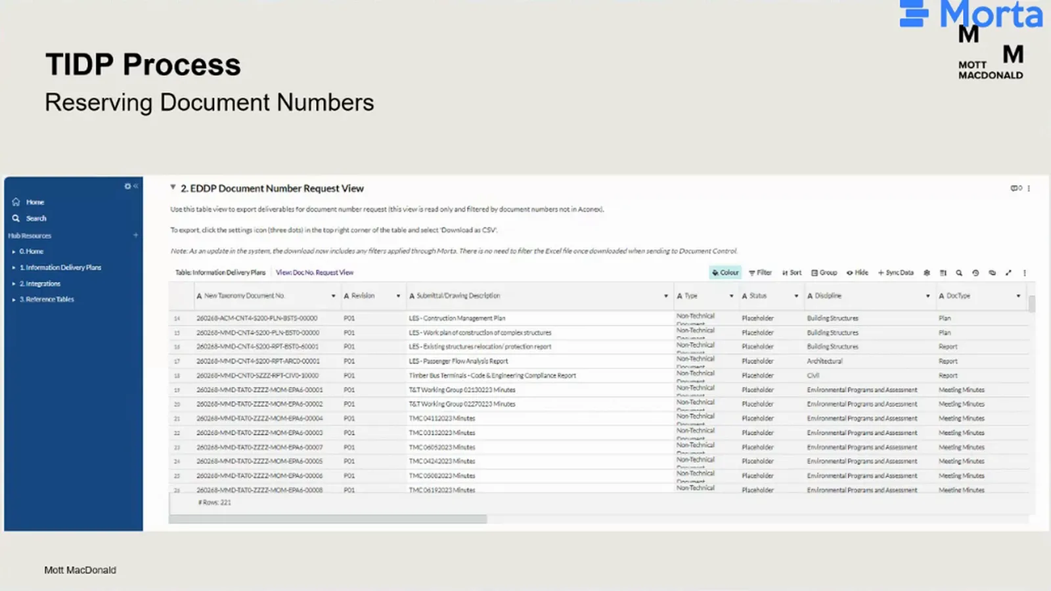The height and width of the screenshot is (591, 1051).
Task: Expand 0. Home tree item
Action: [13, 252]
